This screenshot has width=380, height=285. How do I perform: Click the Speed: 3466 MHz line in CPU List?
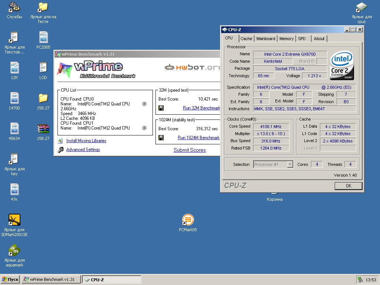78,114
